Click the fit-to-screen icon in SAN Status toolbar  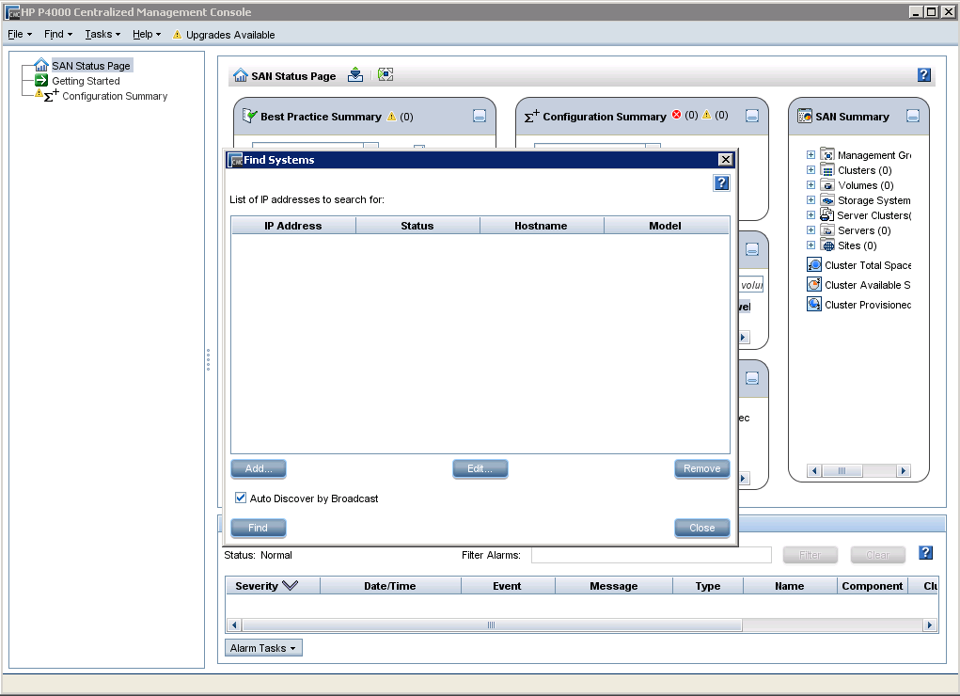[386, 75]
